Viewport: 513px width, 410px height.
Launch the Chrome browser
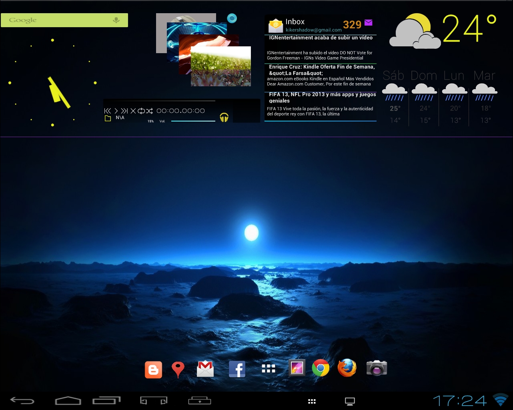point(321,368)
